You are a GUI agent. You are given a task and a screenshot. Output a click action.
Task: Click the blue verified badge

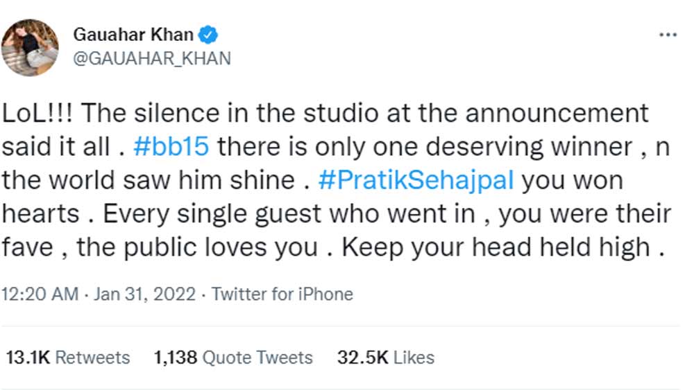210,35
